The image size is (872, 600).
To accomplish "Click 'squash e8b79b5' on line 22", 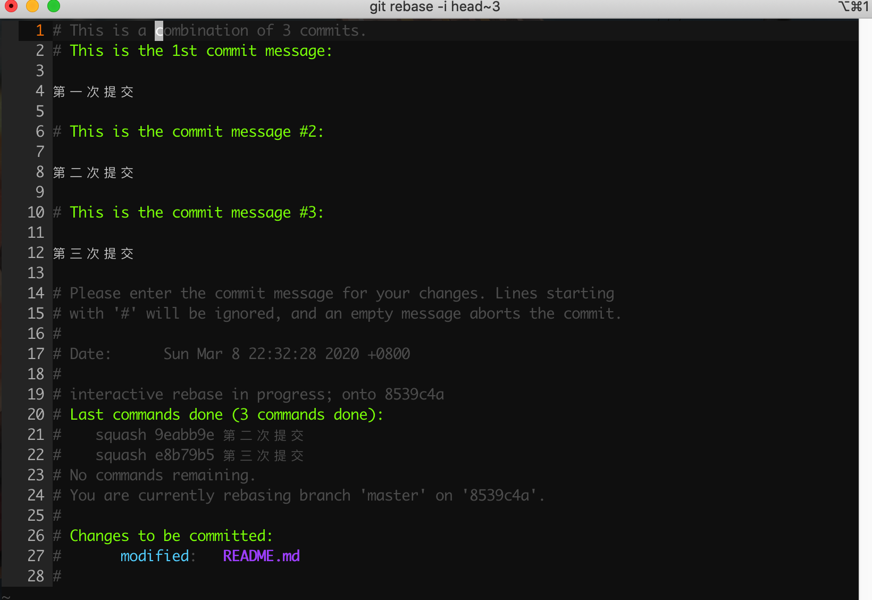I will pyautogui.click(x=155, y=455).
